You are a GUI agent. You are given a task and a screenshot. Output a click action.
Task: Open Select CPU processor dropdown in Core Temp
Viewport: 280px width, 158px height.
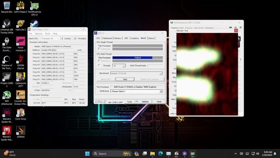click(50, 39)
